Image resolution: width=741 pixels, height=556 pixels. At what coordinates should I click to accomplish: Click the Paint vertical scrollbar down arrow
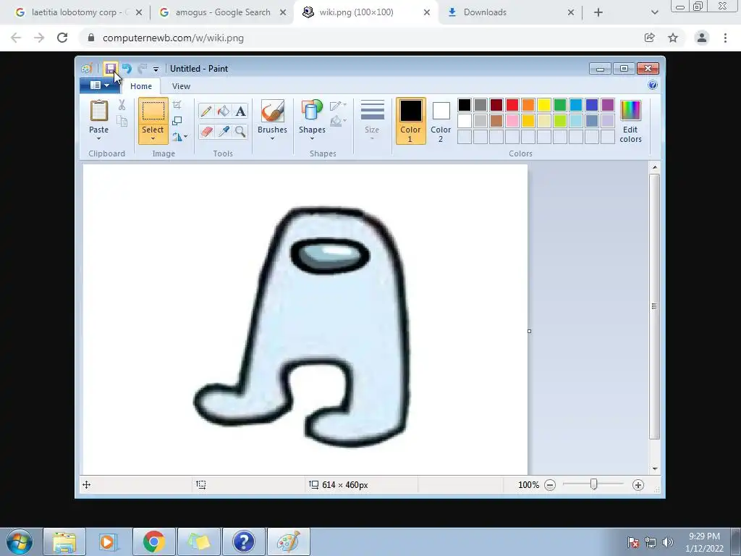(x=654, y=468)
